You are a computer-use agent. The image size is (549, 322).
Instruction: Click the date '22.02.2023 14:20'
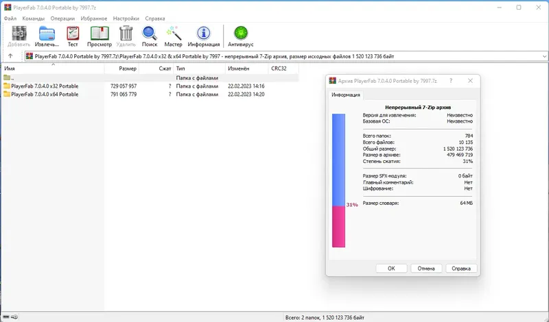click(246, 94)
